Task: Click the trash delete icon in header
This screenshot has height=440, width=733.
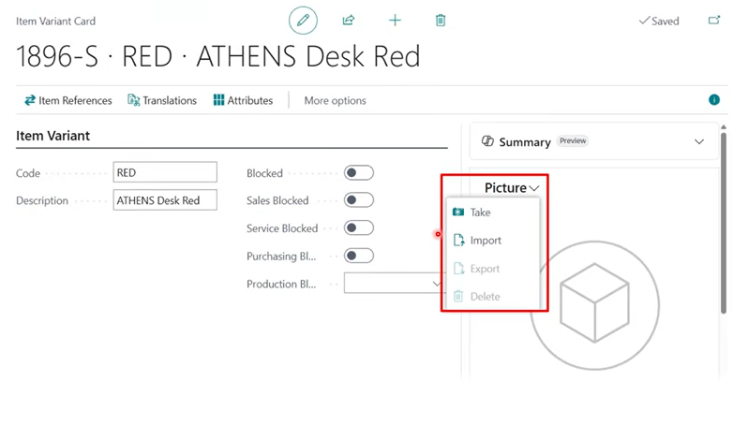Action: (x=441, y=21)
